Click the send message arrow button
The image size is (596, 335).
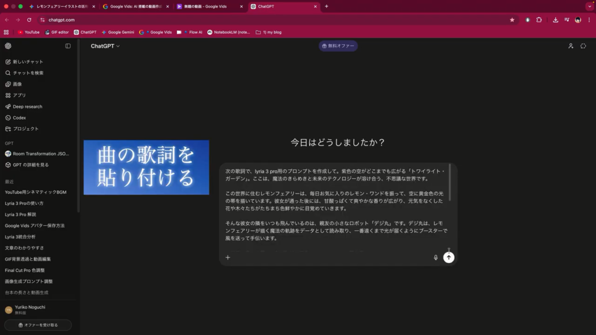point(448,257)
